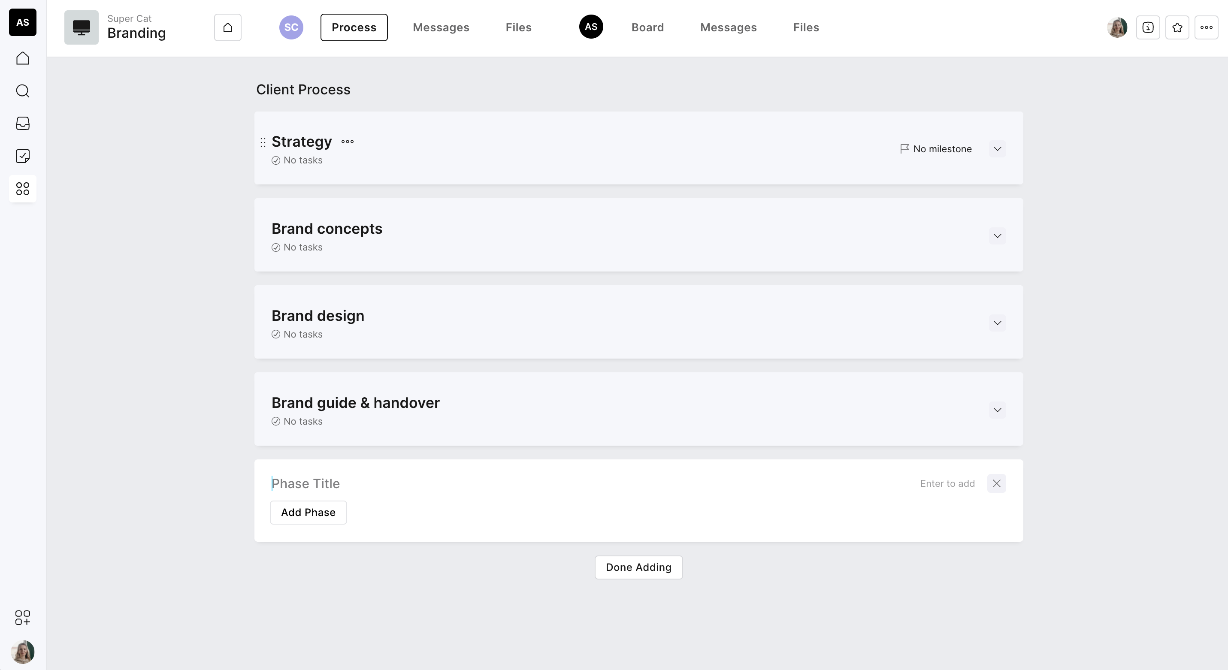The image size is (1228, 670).
Task: Open the client Messages tab
Action: point(441,27)
